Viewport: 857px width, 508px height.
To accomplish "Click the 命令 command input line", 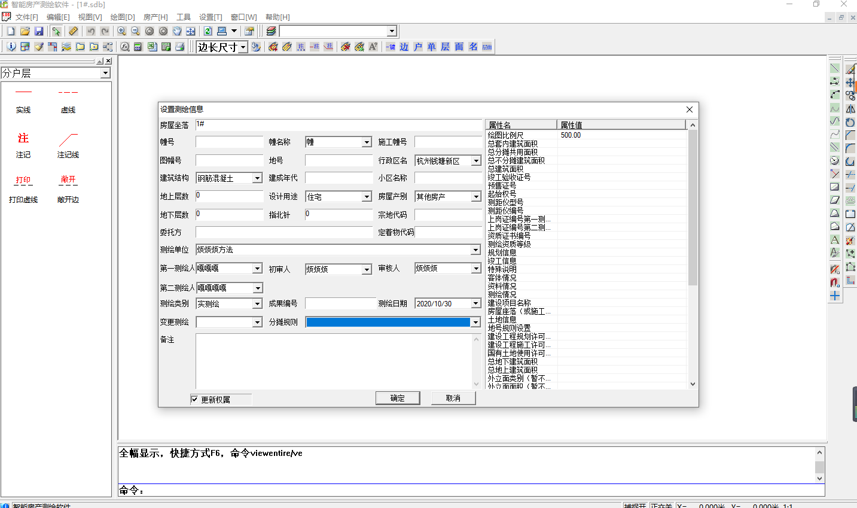I will coord(471,490).
